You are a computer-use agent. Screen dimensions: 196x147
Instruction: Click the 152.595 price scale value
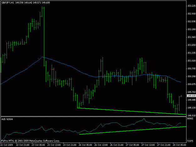pos(191,22)
